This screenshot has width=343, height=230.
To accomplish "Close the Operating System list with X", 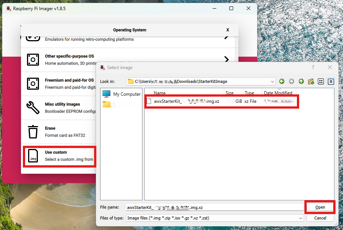I will (x=228, y=30).
